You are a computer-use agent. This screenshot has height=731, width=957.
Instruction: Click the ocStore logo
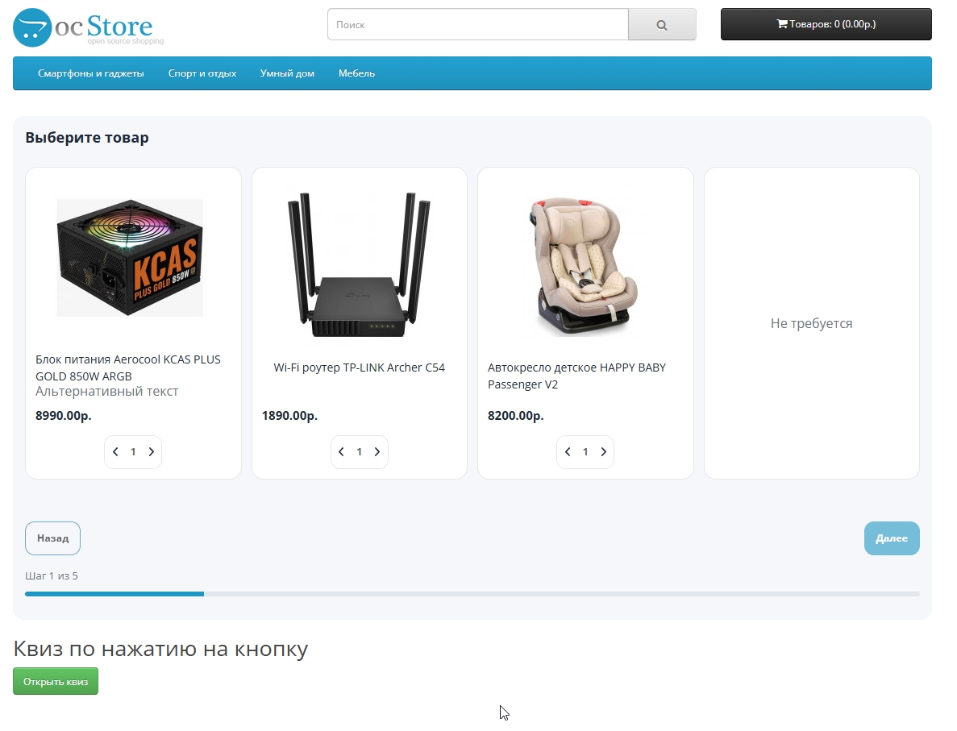tap(88, 27)
